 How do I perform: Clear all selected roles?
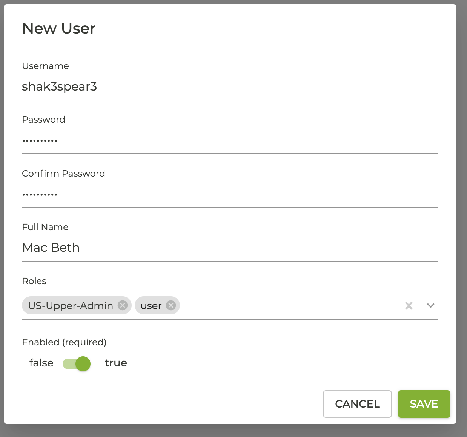click(x=409, y=306)
